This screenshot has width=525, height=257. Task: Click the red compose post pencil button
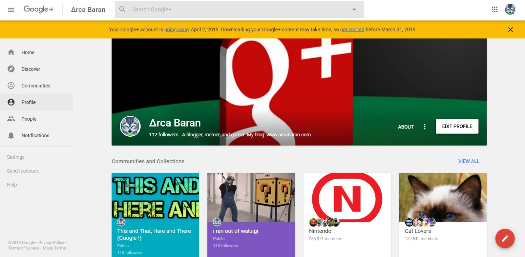505,238
